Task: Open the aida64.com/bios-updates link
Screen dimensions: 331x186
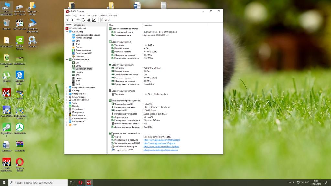Action: (161, 150)
